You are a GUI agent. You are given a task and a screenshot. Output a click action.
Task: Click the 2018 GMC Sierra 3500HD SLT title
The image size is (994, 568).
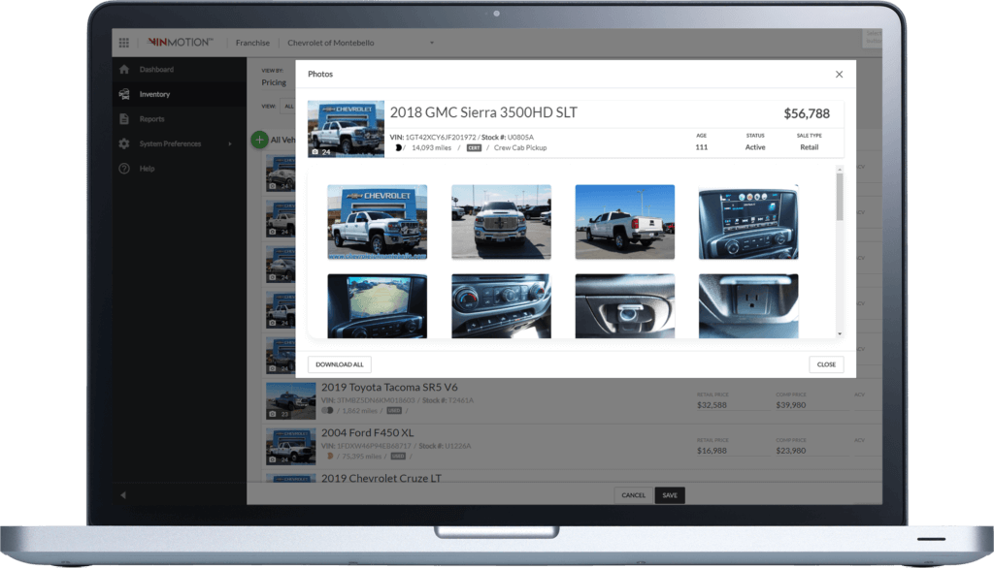tap(483, 112)
